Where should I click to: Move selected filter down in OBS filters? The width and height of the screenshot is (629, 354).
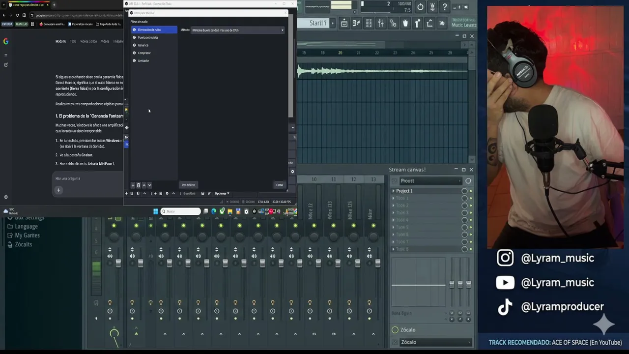click(x=149, y=185)
